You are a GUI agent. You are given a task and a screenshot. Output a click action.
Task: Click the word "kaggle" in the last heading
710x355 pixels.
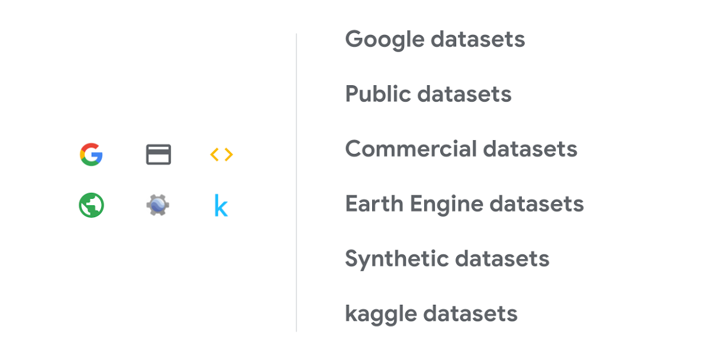pos(380,314)
